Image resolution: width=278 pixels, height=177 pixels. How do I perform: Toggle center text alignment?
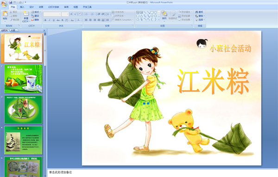point(90,20)
